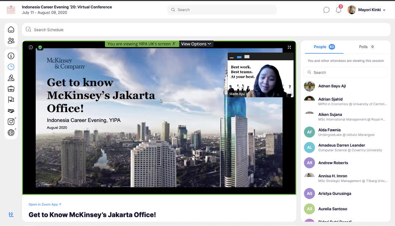
Task: Select attendee Amadeus Darren Leander
Action: coord(345,147)
